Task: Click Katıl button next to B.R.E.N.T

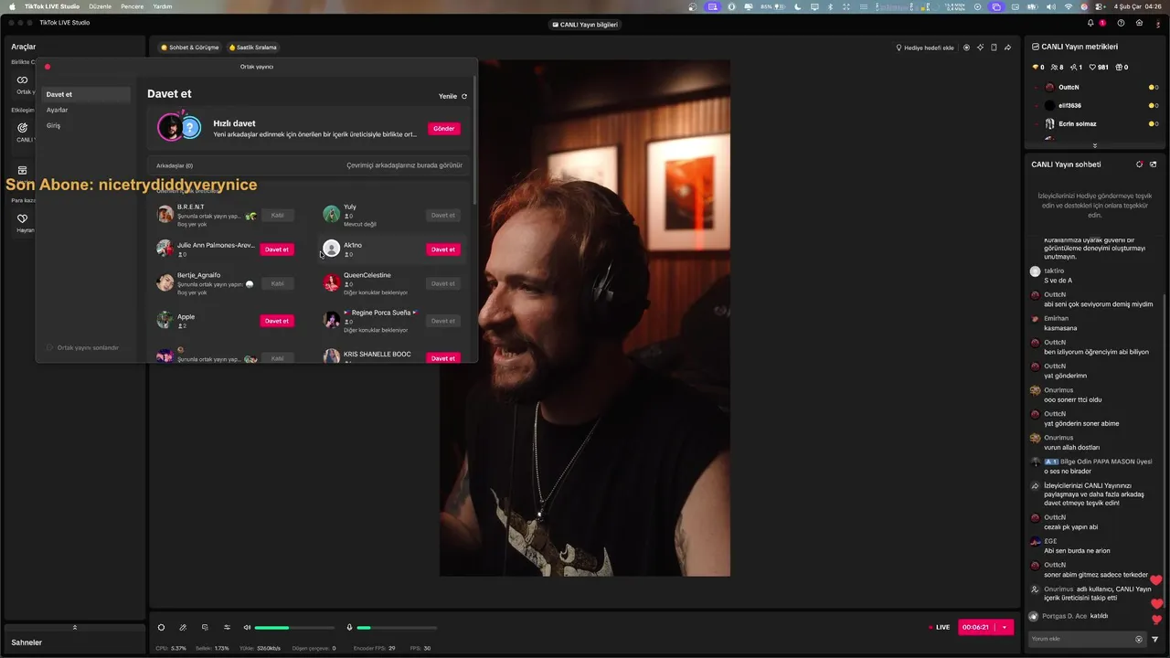Action: 278,216
